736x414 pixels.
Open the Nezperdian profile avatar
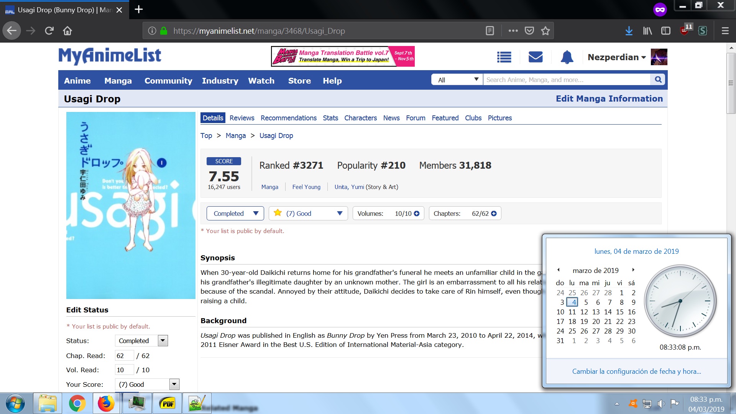coord(659,57)
